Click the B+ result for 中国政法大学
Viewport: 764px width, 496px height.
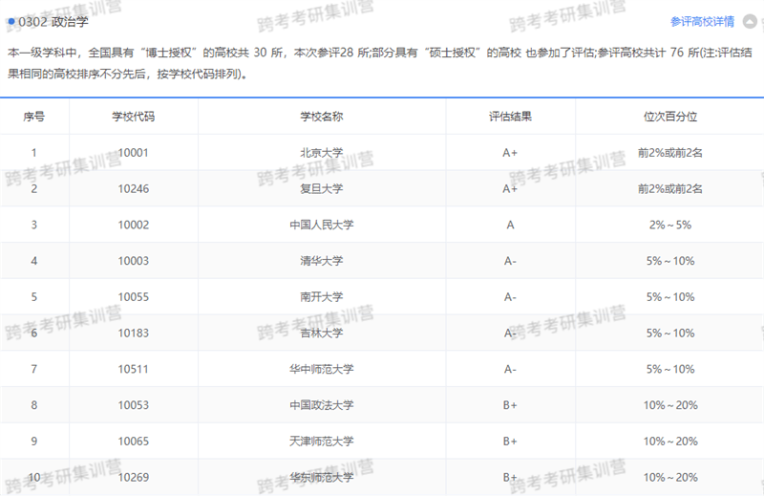pyautogui.click(x=510, y=405)
